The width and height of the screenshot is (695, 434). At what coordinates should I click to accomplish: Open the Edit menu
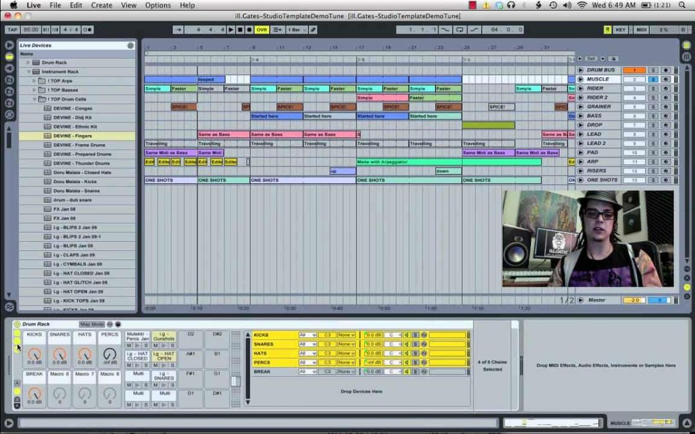click(76, 5)
